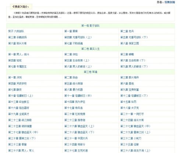This screenshot has height=153, width=184.
Task: Read 第三十章 雷神之剑(下)
Action: [22, 138]
